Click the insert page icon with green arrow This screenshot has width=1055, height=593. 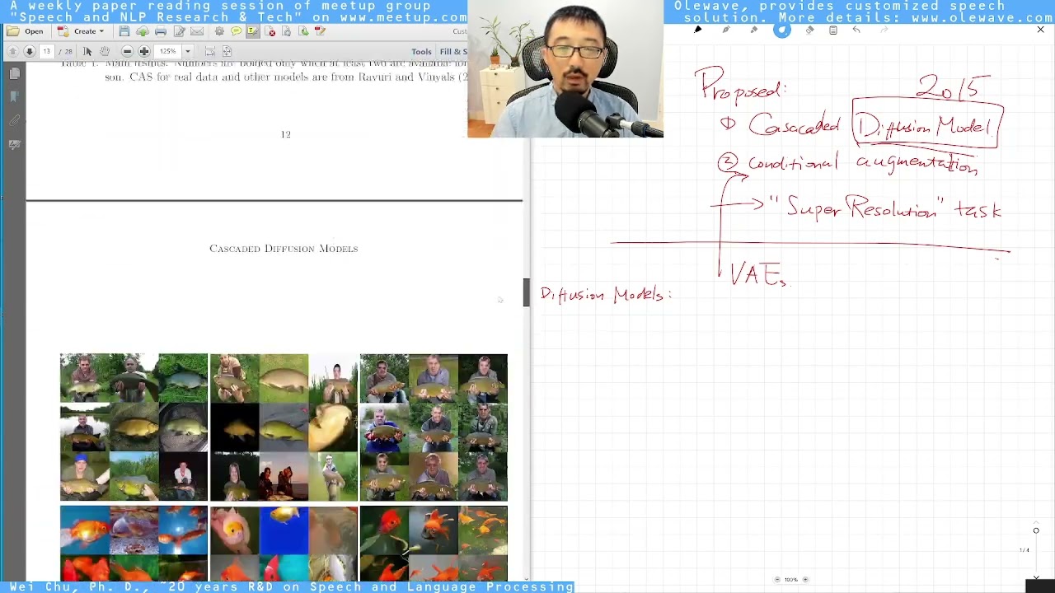tap(303, 31)
